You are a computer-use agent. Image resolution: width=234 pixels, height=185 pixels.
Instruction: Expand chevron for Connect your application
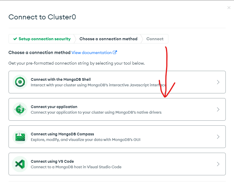(x=218, y=110)
